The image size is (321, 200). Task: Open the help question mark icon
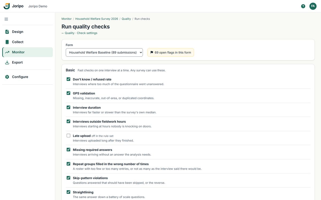tap(303, 6)
